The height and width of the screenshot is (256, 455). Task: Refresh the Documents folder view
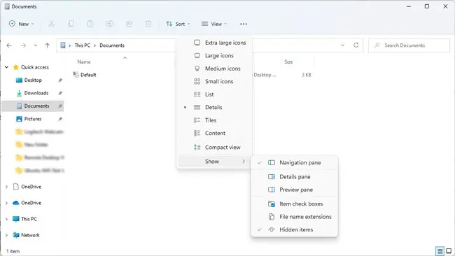(356, 45)
